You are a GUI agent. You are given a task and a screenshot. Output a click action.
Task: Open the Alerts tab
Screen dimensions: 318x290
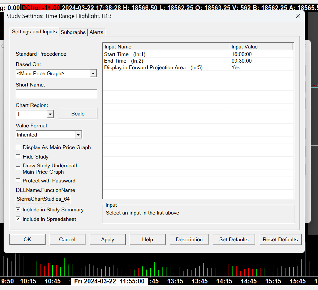click(x=96, y=32)
